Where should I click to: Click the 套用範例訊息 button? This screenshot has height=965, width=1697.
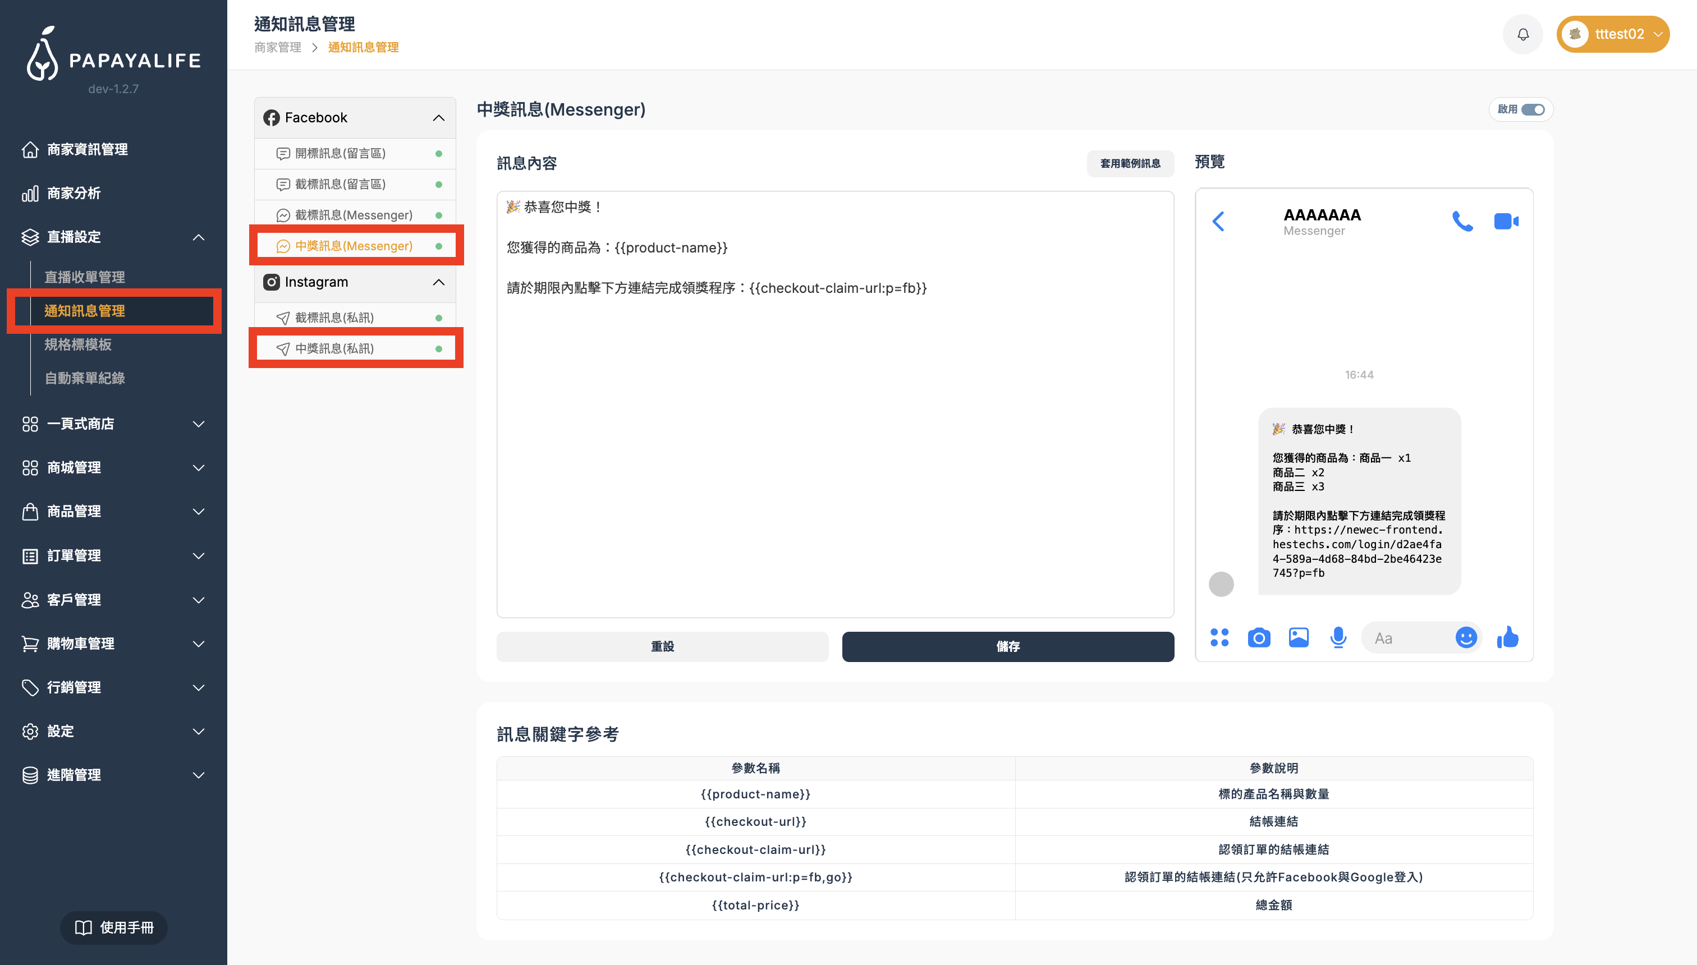[x=1130, y=163]
